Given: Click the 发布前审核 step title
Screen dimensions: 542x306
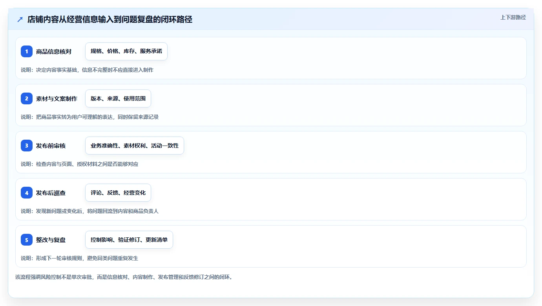Looking at the screenshot, I should point(51,146).
